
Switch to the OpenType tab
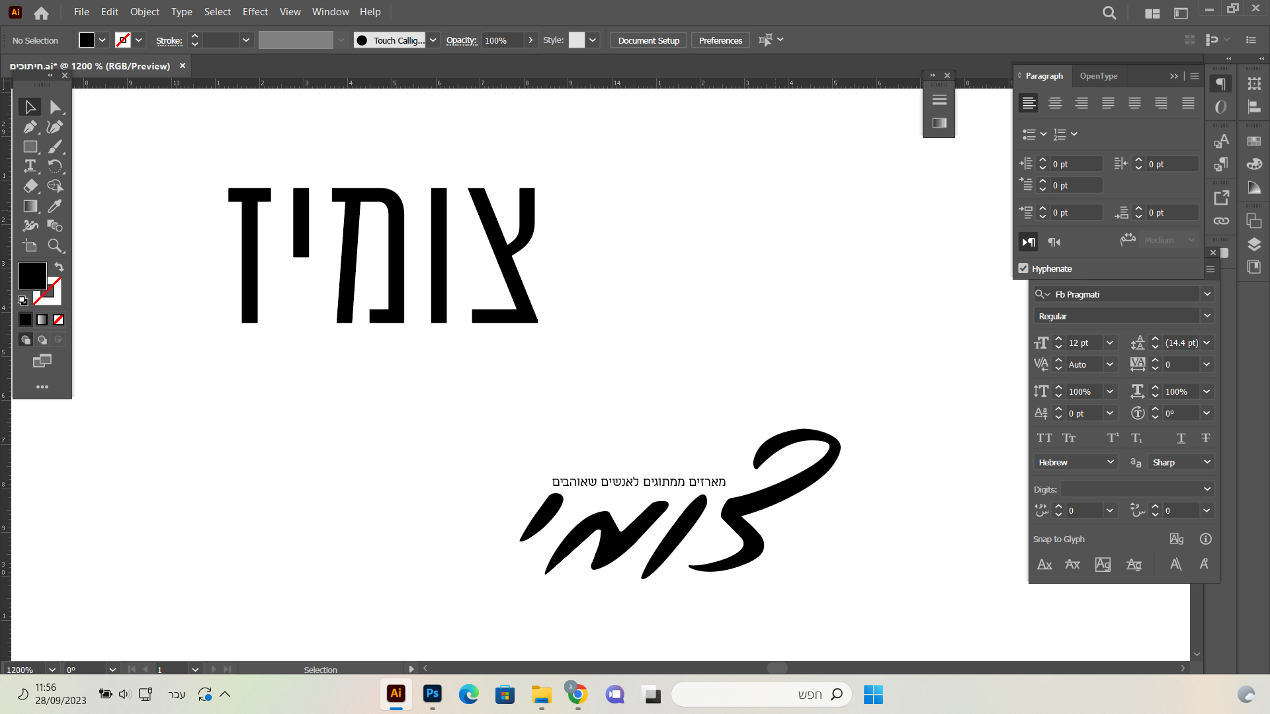point(1098,76)
